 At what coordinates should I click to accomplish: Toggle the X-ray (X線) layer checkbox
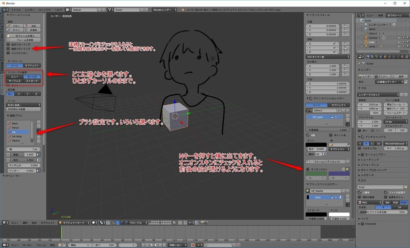(308, 135)
